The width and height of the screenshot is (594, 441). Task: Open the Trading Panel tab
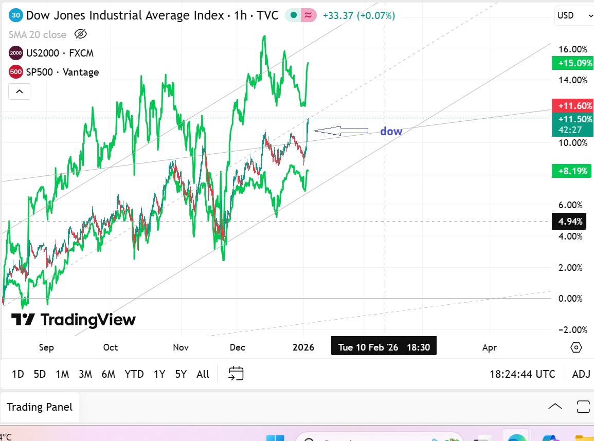point(40,407)
